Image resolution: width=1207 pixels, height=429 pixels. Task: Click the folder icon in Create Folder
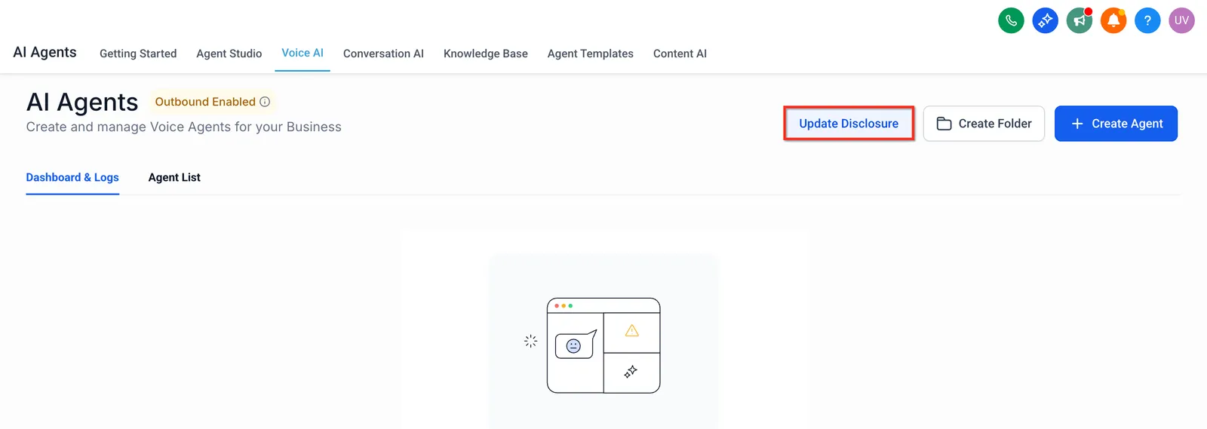[944, 124]
